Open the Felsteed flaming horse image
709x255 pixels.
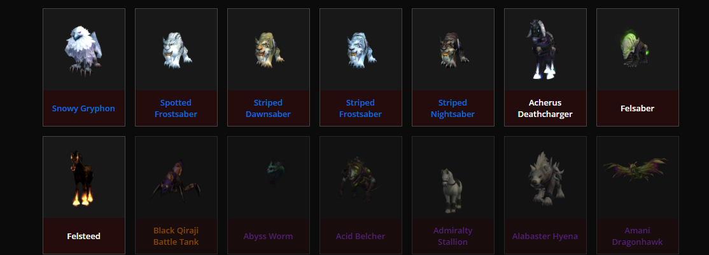82,178
